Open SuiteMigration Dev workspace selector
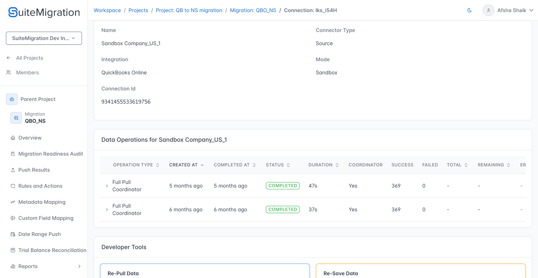 (x=44, y=38)
